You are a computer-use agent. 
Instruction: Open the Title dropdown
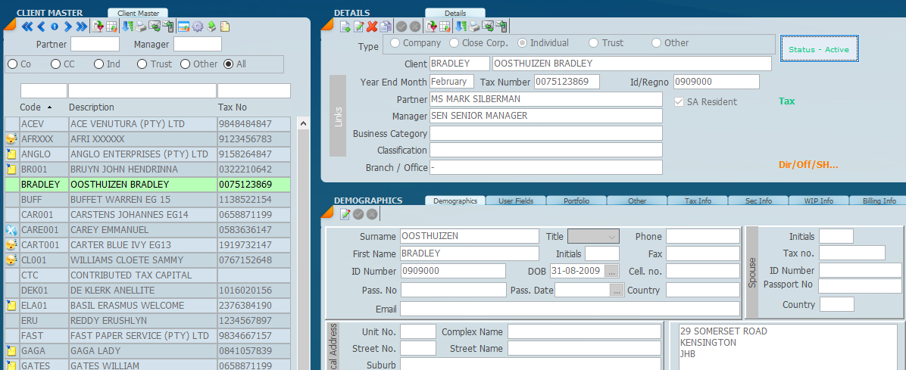tap(593, 236)
